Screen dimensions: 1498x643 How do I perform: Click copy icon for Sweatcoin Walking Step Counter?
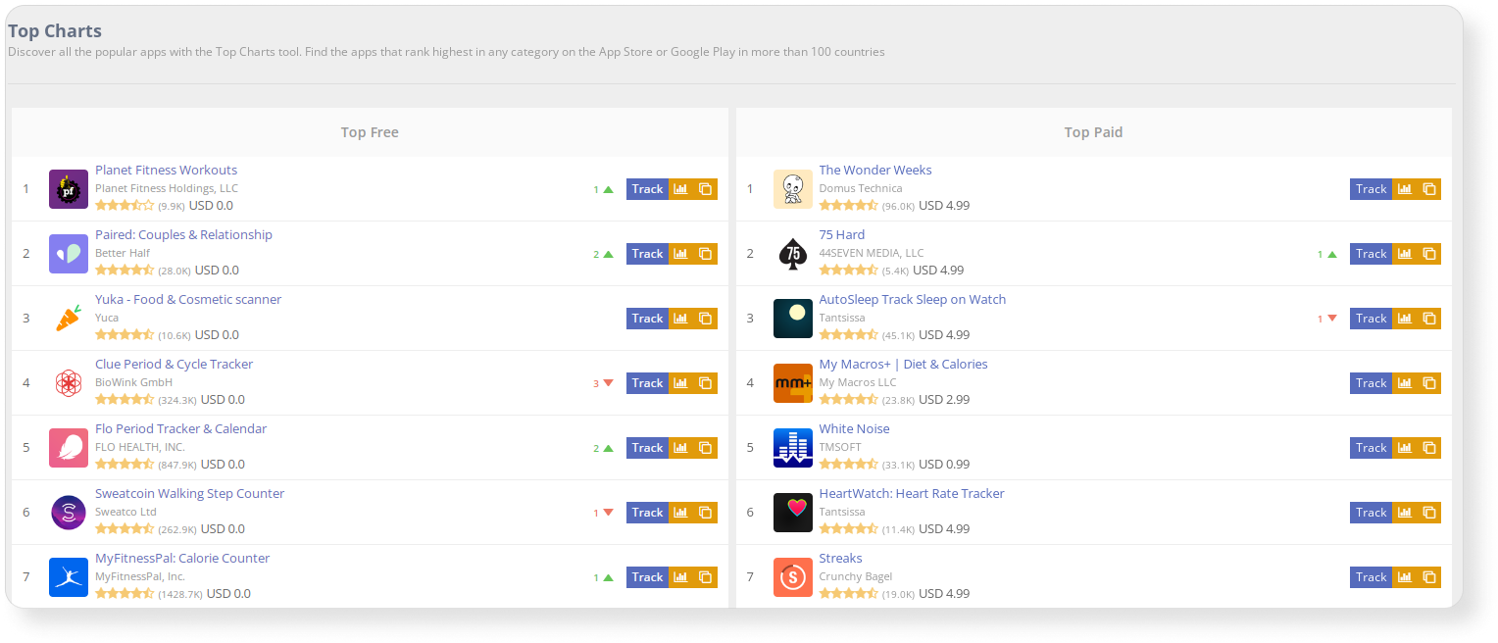(705, 513)
